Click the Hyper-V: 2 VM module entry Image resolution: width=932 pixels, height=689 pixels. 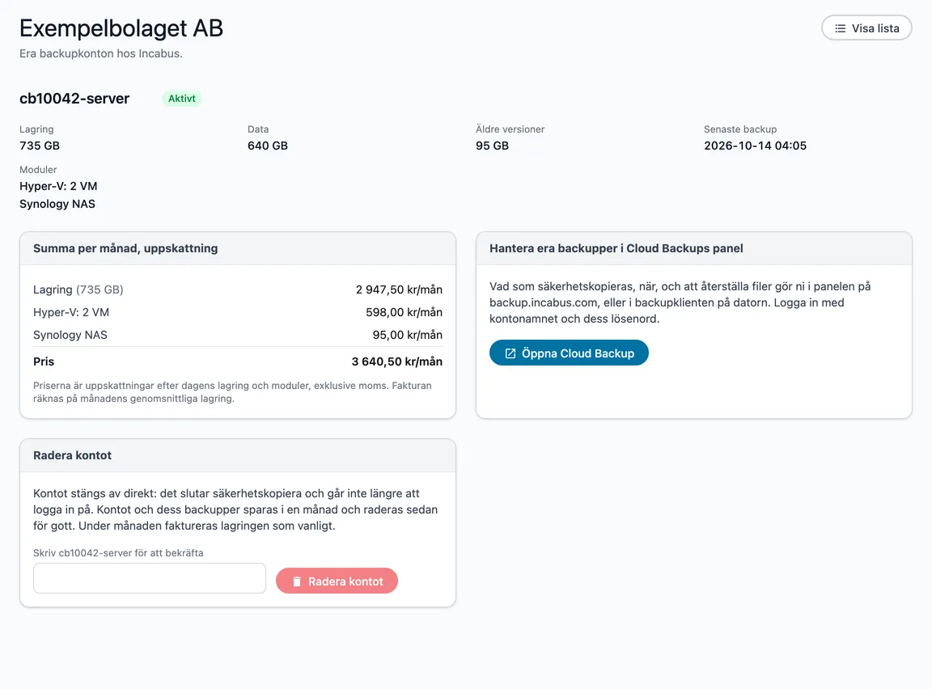pyautogui.click(x=58, y=186)
